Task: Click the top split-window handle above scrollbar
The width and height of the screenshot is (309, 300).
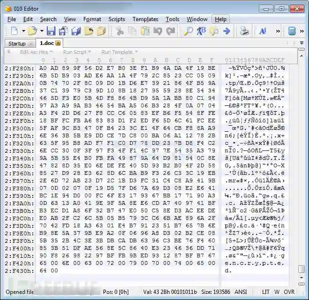Action: coord(302,49)
